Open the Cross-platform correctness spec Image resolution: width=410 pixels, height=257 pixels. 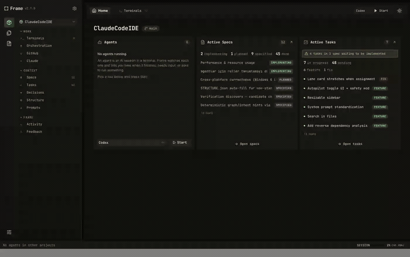[247, 80]
